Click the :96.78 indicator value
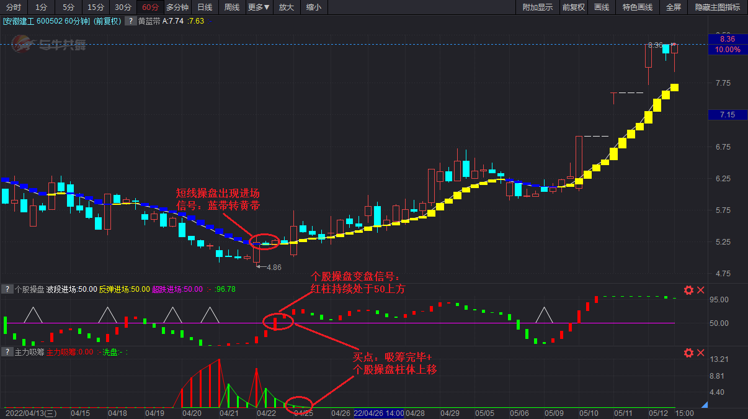Screen dimensions: 748x419 (225, 289)
